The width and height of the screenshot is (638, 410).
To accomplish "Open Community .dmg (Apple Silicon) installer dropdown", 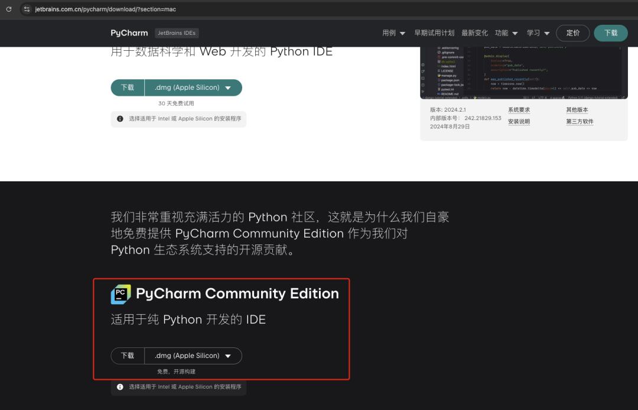I will click(193, 356).
